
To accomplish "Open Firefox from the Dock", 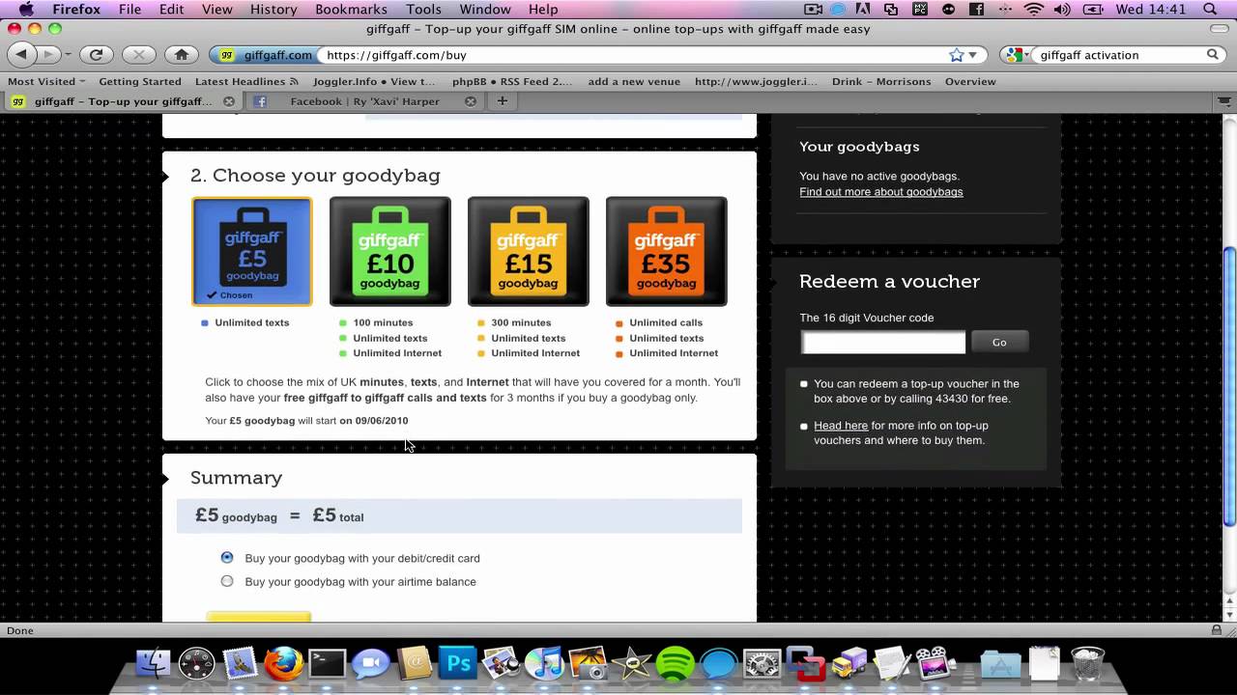I will coord(283,664).
